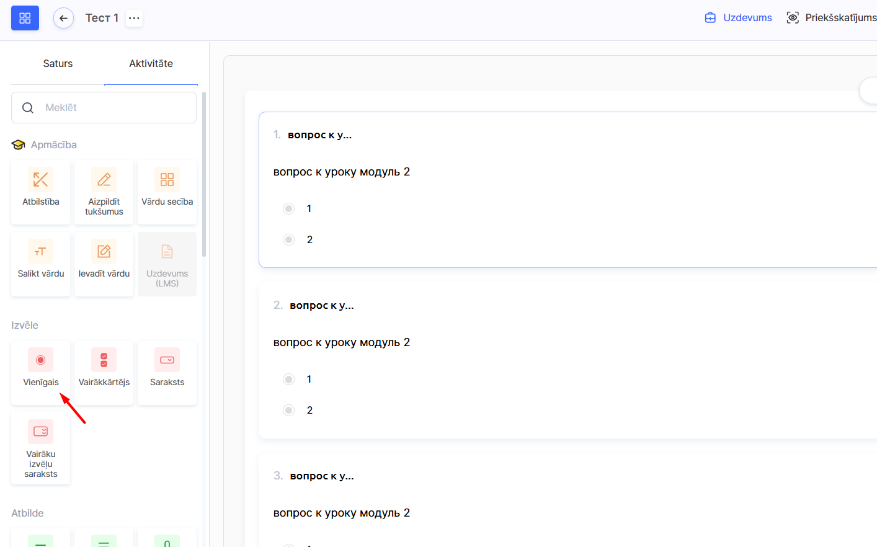The image size is (877, 547).
Task: Open the three-dots menu next to Тест 1
Action: pos(134,18)
